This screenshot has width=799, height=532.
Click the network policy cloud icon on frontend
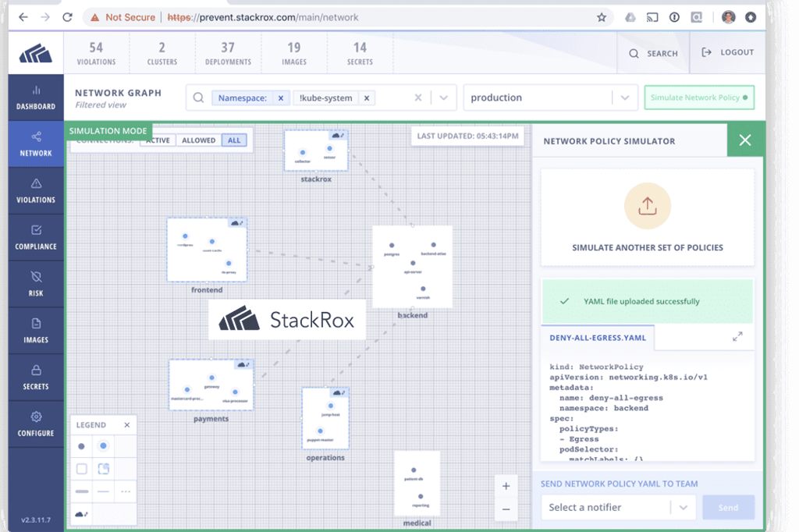pos(237,223)
